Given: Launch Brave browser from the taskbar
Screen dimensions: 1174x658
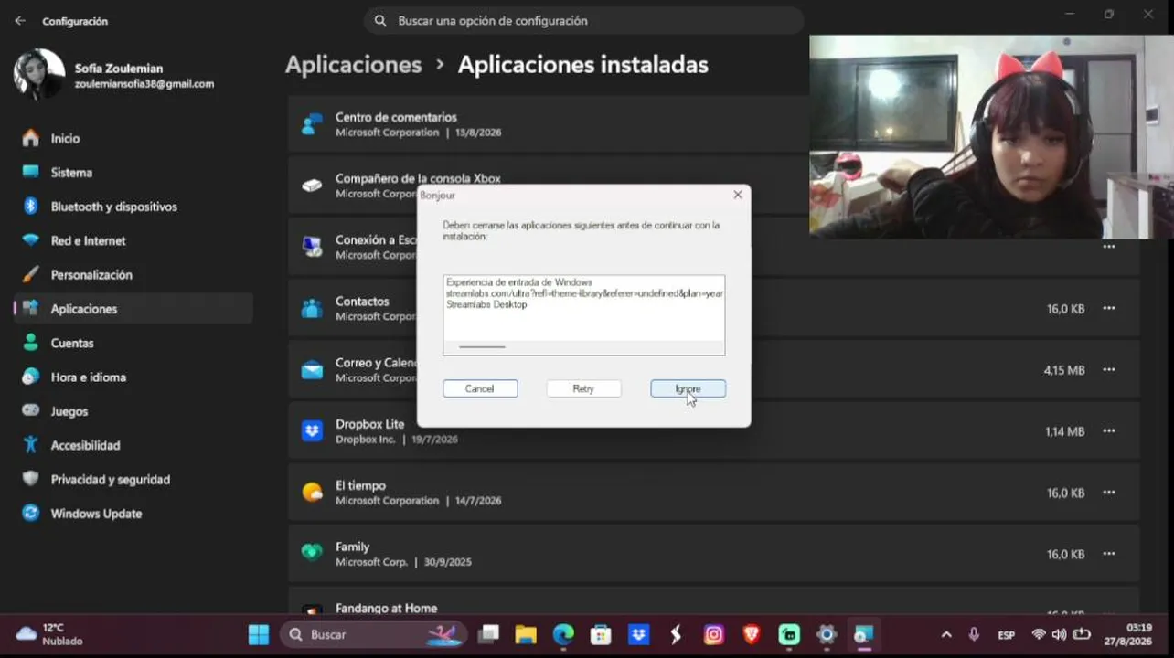Looking at the screenshot, I should 752,634.
